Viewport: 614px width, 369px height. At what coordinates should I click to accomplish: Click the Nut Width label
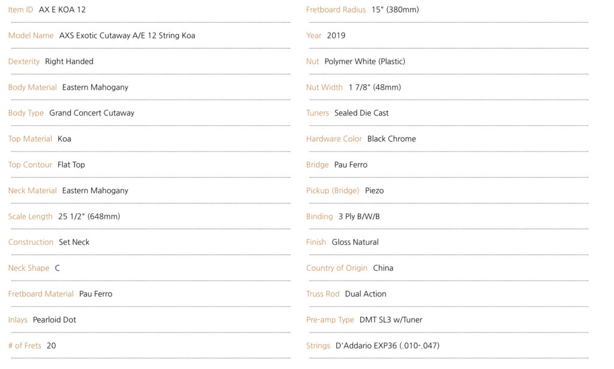tap(324, 88)
